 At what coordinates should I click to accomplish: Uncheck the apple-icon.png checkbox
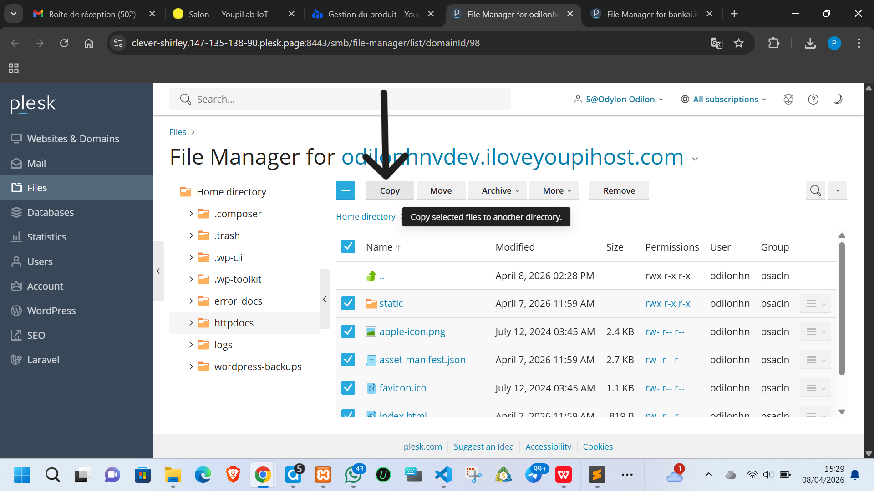click(348, 331)
